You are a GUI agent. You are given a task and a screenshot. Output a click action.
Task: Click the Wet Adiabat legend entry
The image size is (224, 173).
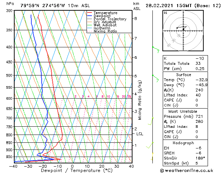105,25
